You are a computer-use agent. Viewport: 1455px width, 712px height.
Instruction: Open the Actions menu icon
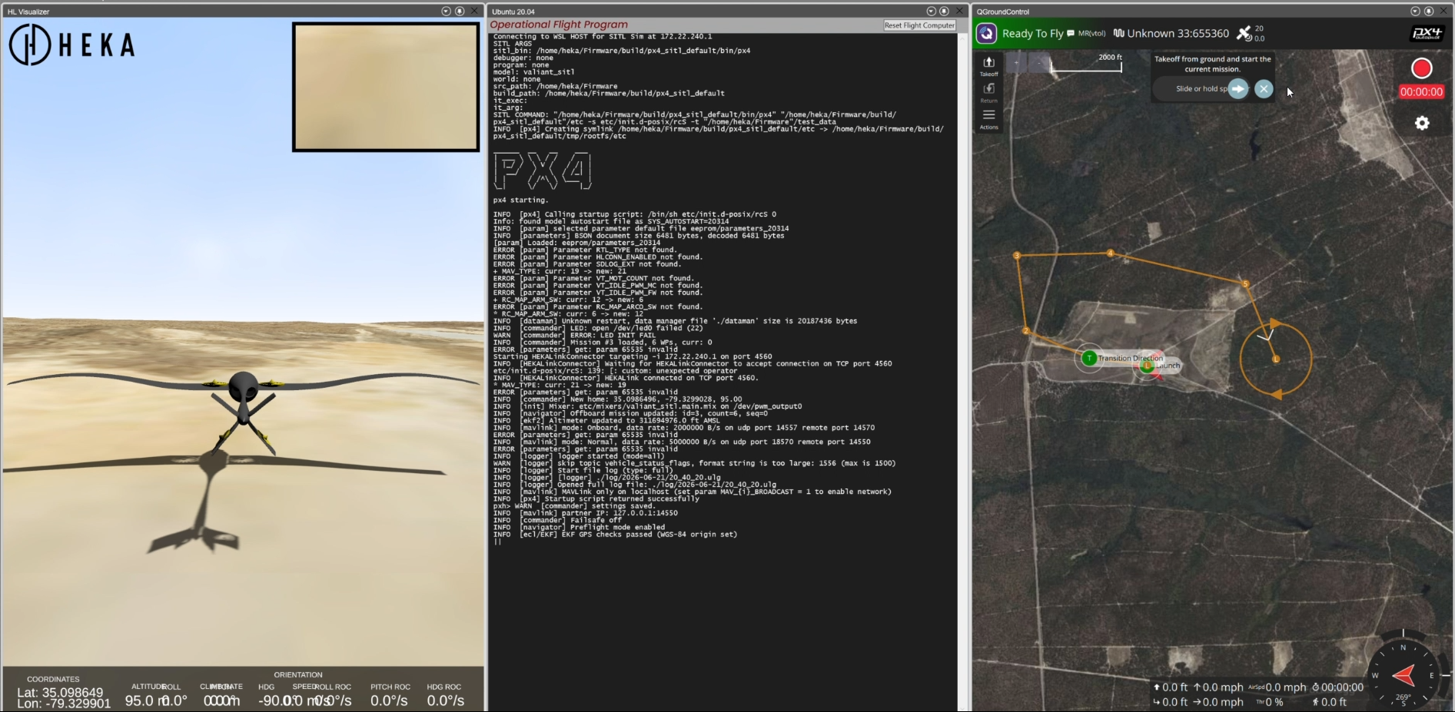pos(988,118)
